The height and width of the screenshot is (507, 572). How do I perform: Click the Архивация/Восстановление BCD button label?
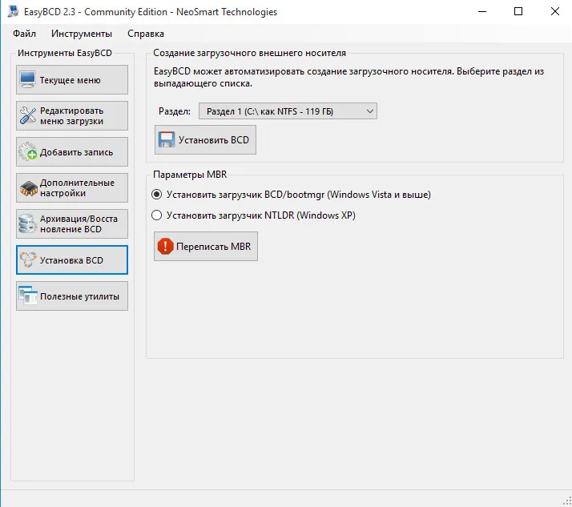pos(79,224)
